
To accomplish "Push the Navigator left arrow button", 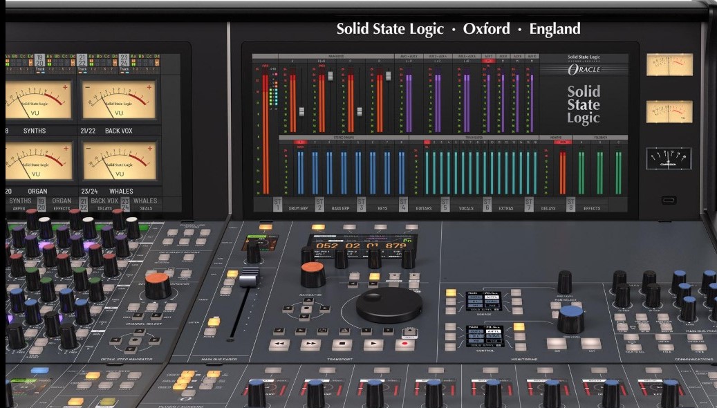I will click(288, 308).
